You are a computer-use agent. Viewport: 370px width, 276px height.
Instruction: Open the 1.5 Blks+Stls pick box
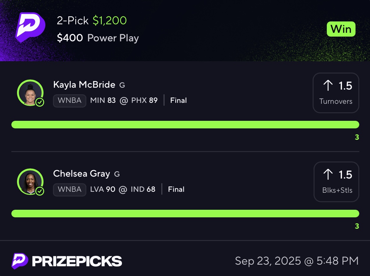[x=336, y=182]
